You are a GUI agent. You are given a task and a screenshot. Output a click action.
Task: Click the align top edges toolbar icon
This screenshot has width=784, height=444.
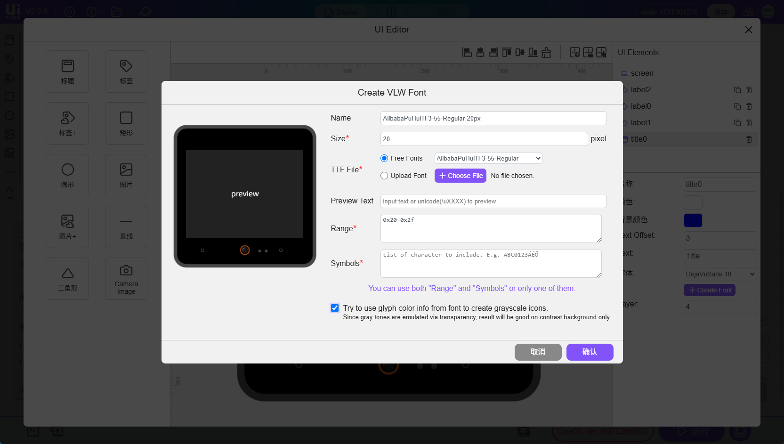(506, 52)
